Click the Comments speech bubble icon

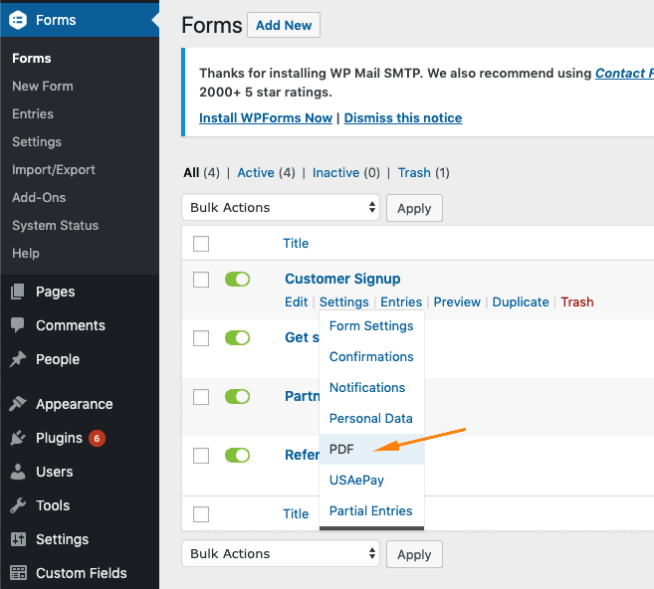18,325
